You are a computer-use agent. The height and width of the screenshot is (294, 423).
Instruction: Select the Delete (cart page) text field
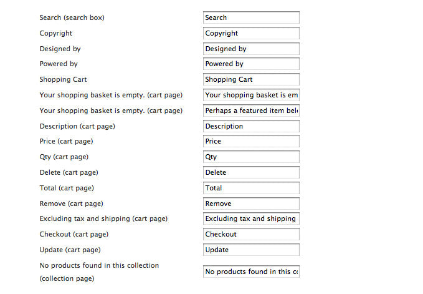point(251,172)
